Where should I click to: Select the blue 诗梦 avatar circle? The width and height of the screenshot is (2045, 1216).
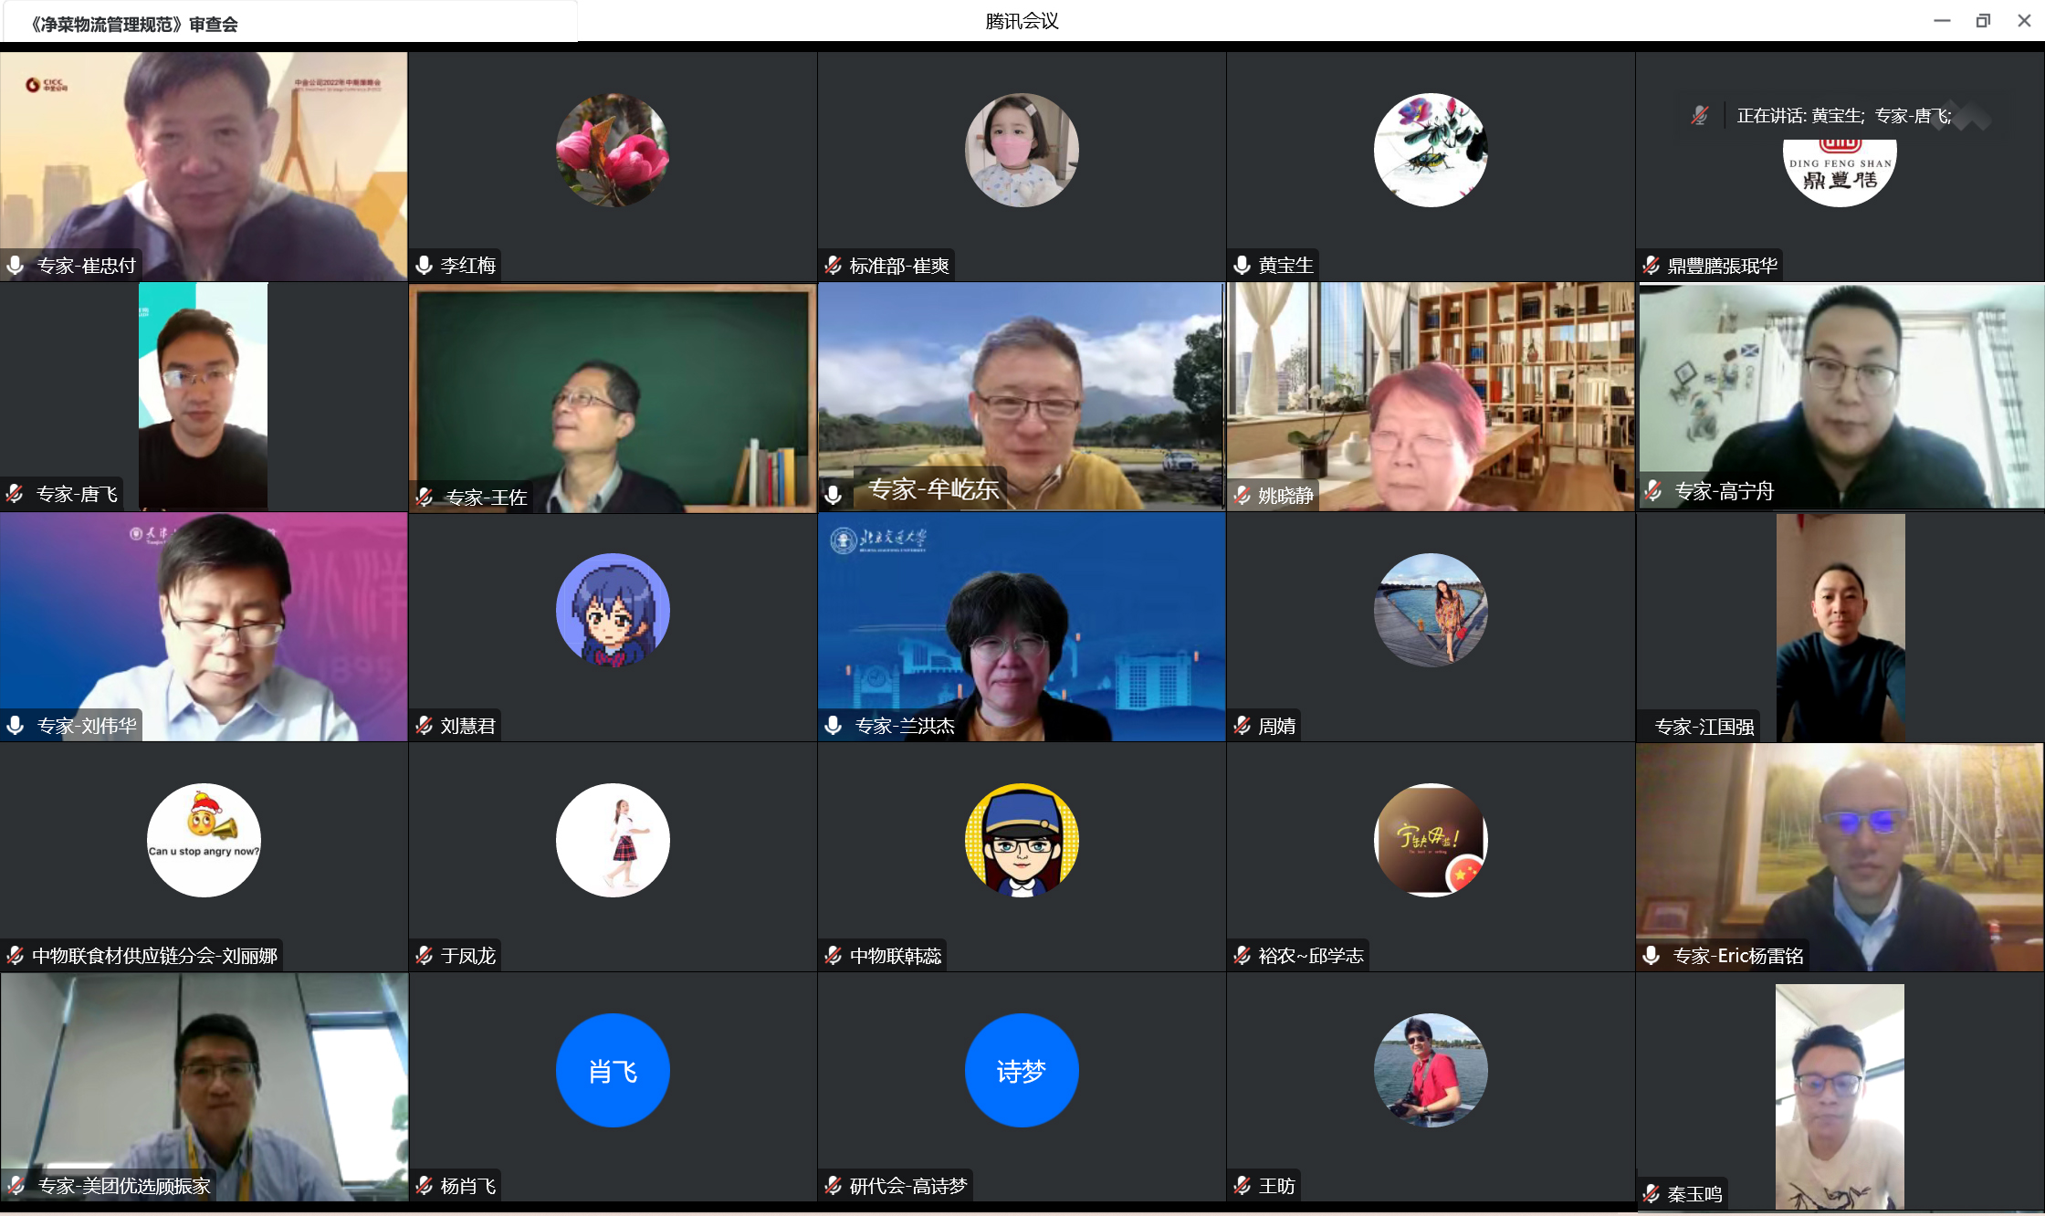tap(1022, 1070)
